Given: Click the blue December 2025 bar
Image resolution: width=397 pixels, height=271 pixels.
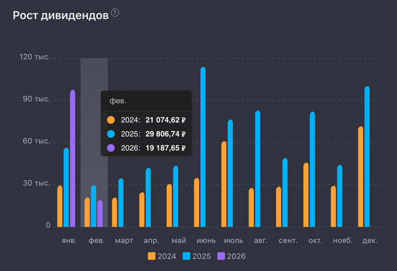Looking at the screenshot, I should point(367,156).
